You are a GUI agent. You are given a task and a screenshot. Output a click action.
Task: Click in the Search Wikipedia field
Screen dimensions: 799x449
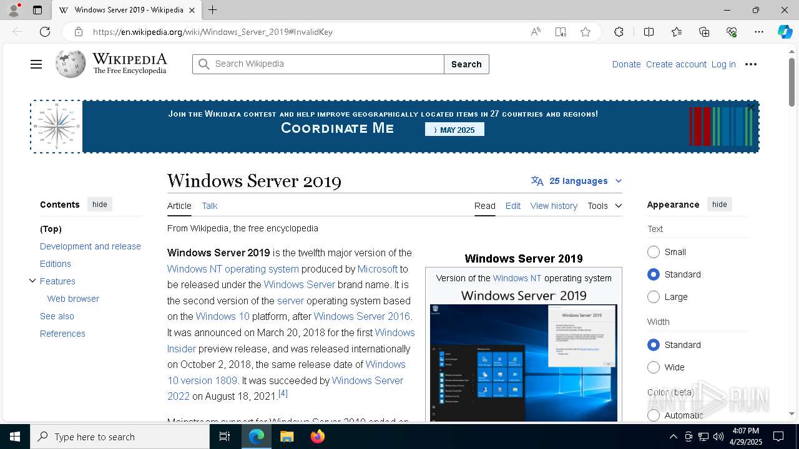click(318, 64)
